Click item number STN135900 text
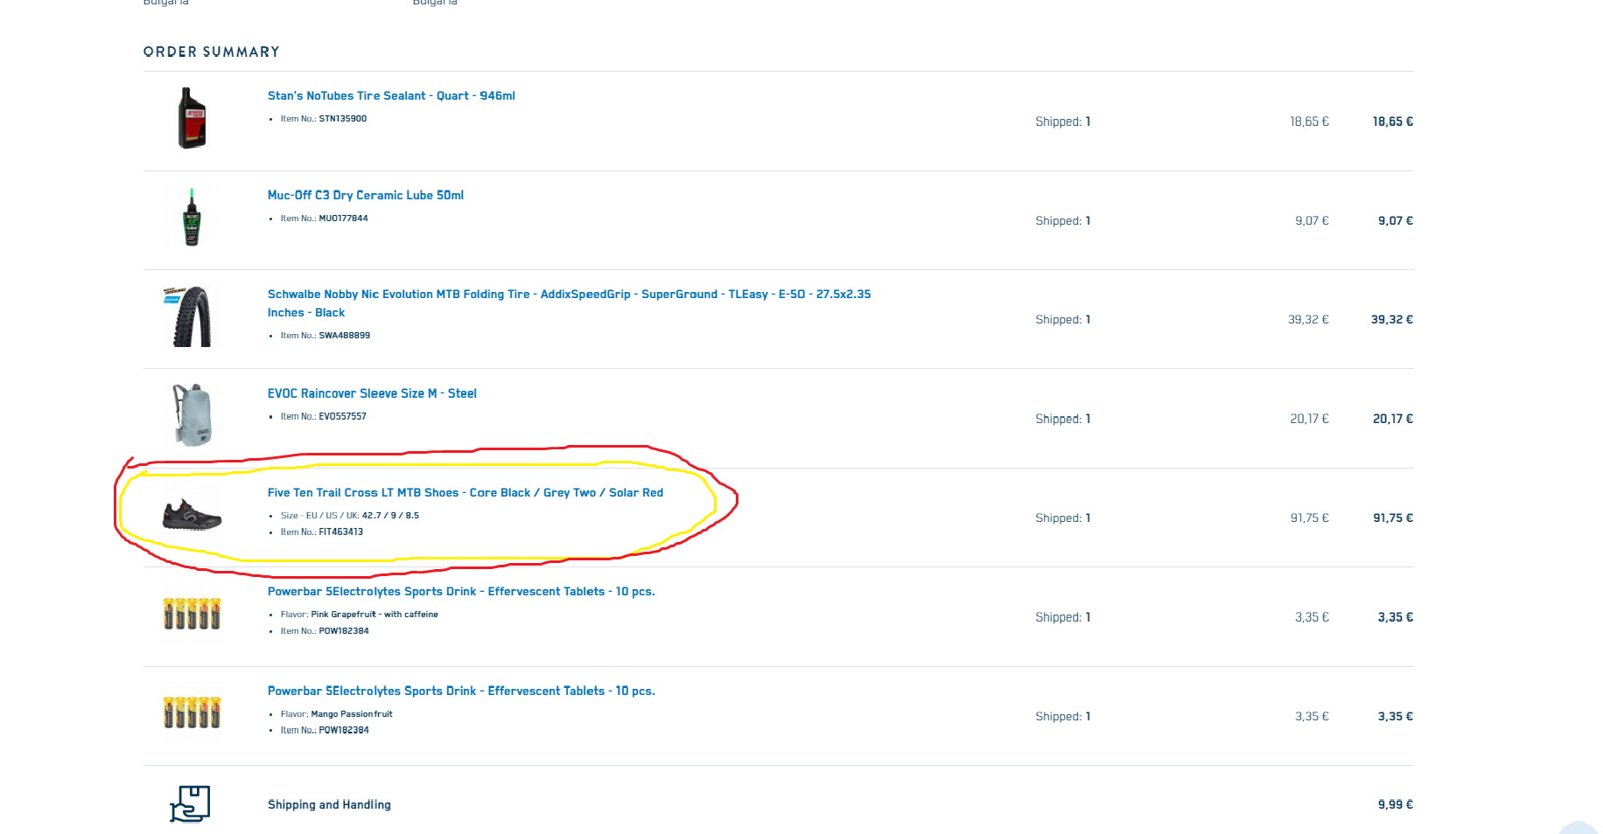1603x834 pixels. tap(342, 119)
